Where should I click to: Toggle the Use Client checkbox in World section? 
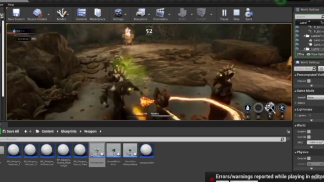coord(309,137)
